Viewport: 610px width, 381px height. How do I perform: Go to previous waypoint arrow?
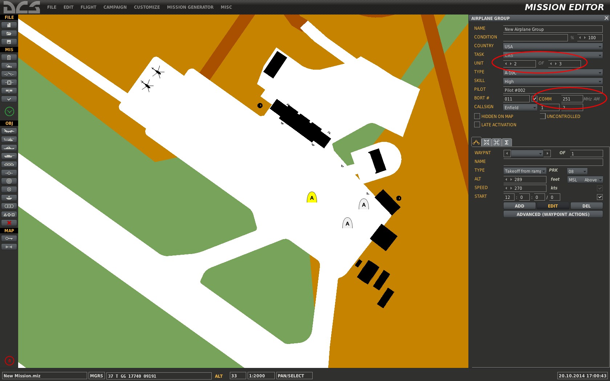[x=507, y=153]
